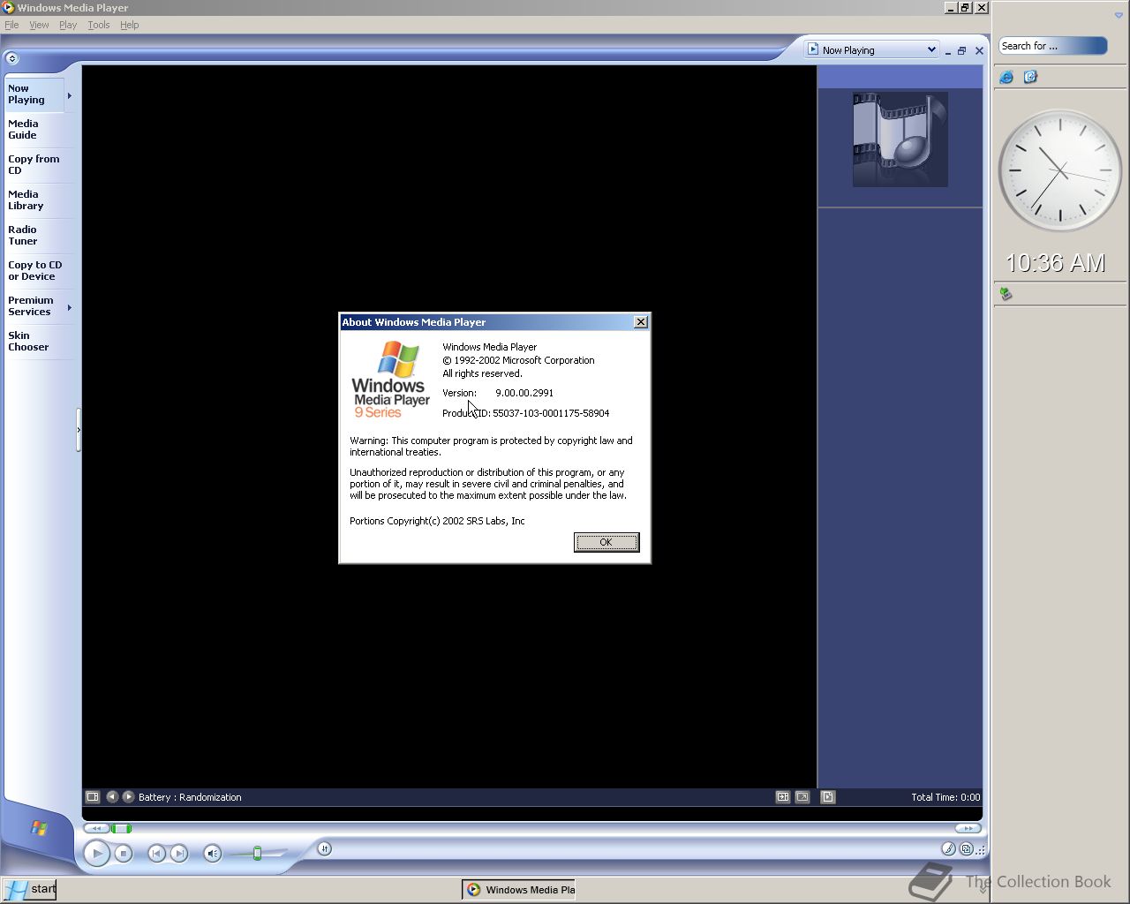Click OK in About dialog
Viewport: 1130px width, 904px height.
pyautogui.click(x=606, y=542)
